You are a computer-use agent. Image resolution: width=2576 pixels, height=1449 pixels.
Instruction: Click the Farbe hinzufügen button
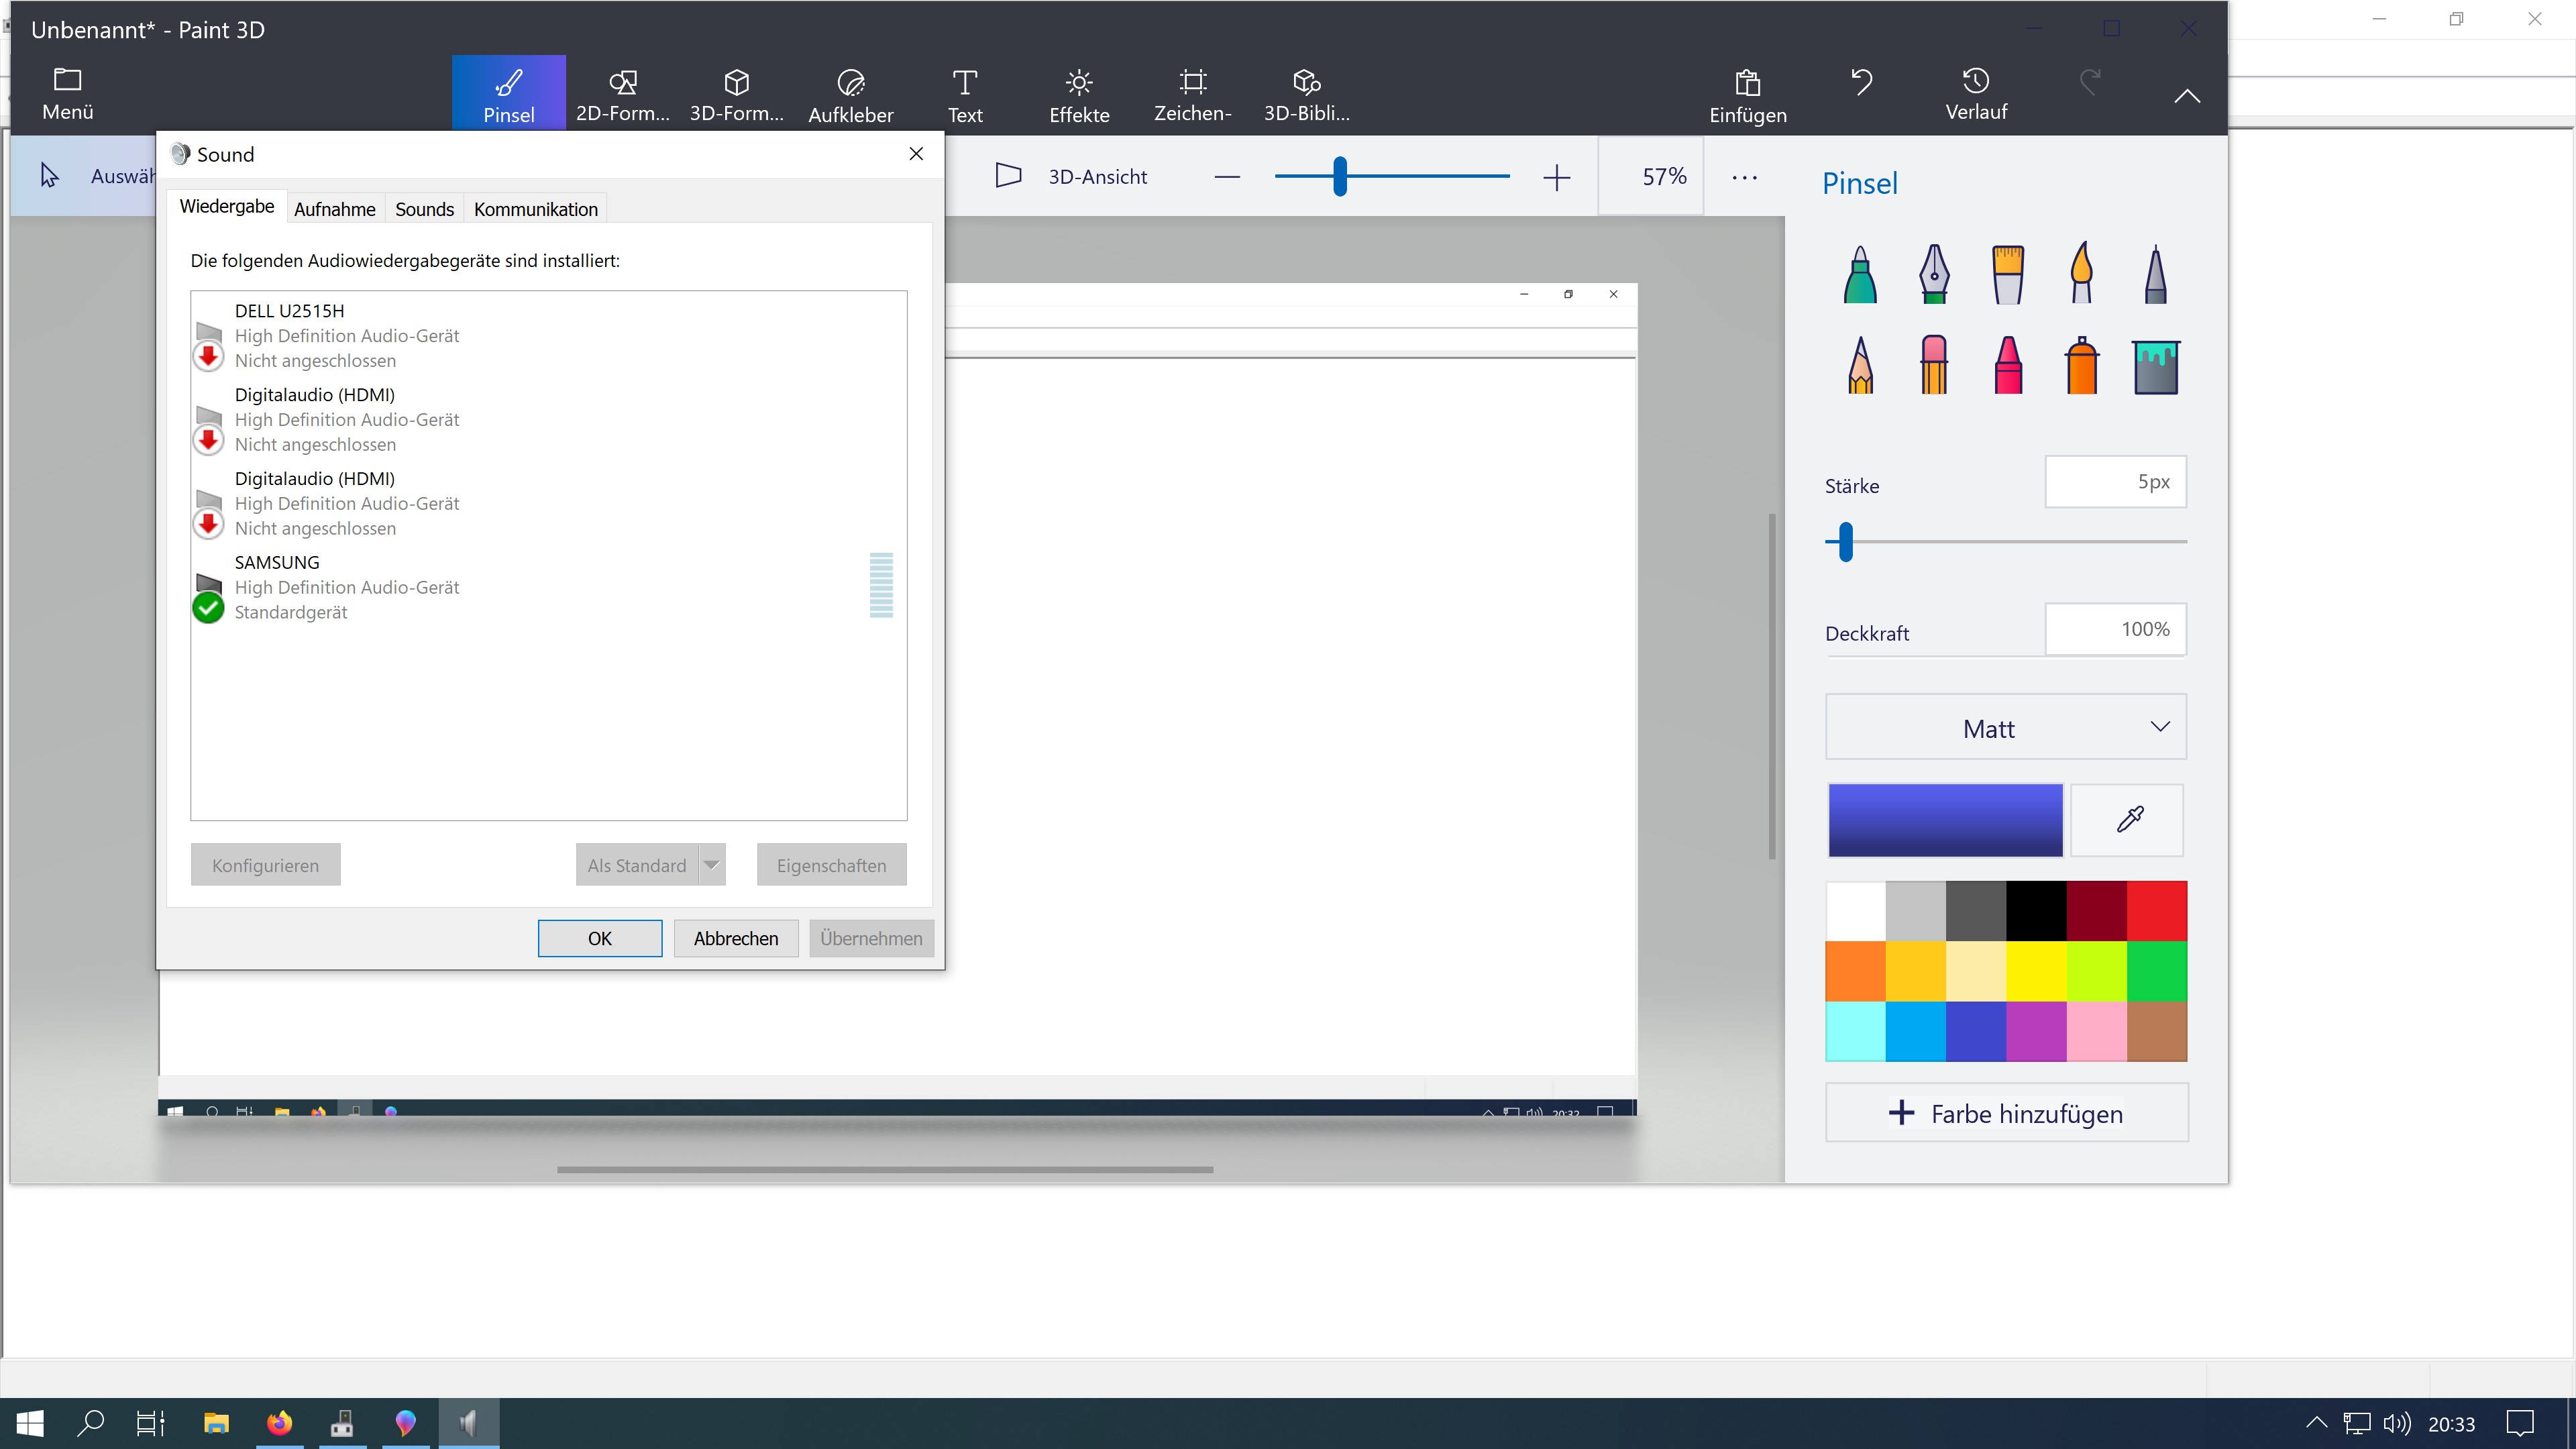coord(2006,1113)
